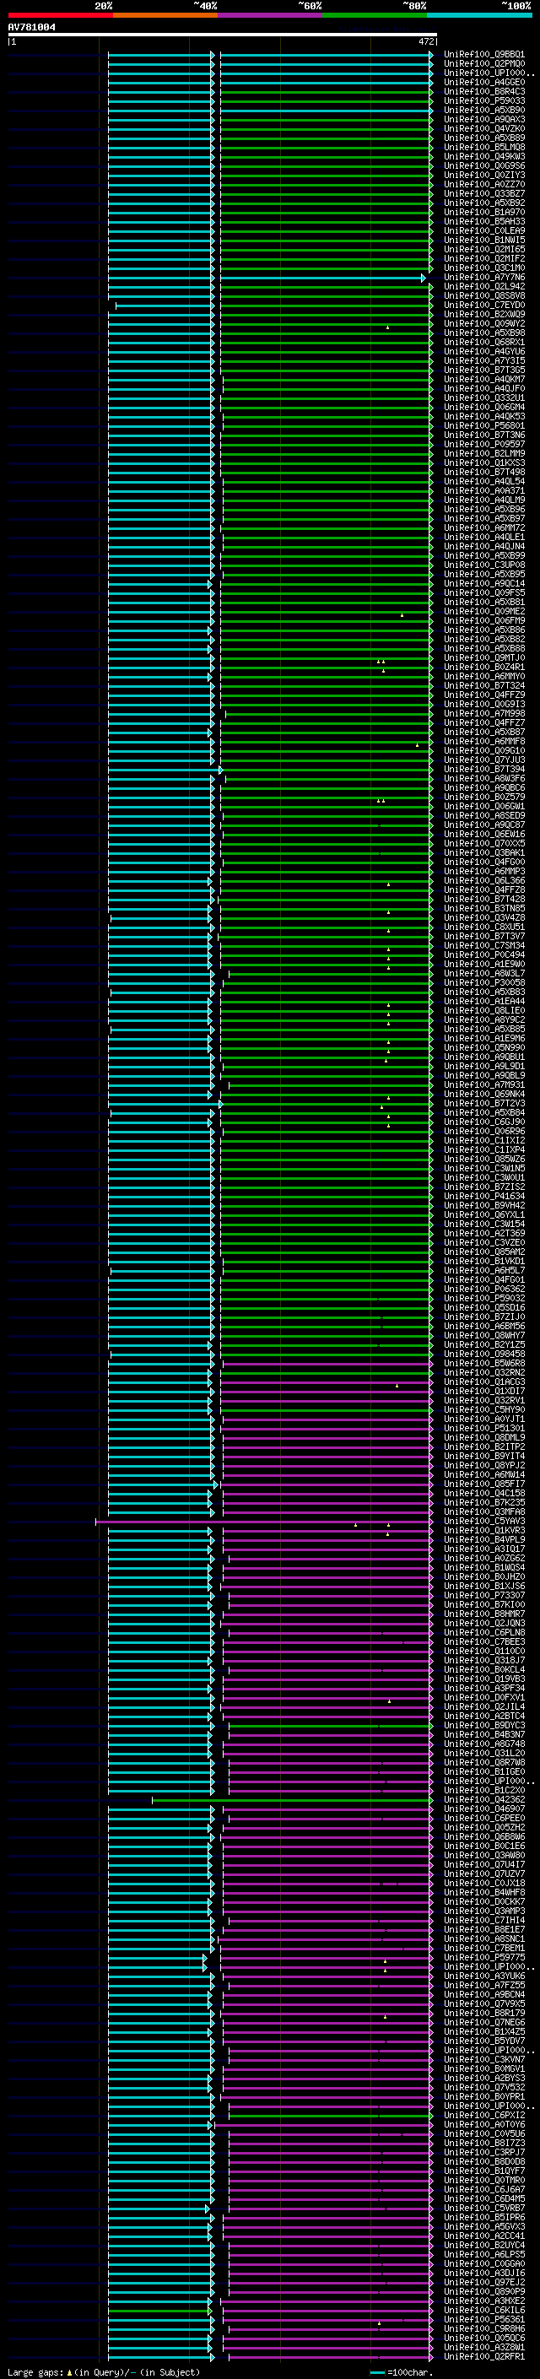Open hit UniRef100_P59033
The image size is (540, 2379).
pyautogui.click(x=484, y=100)
